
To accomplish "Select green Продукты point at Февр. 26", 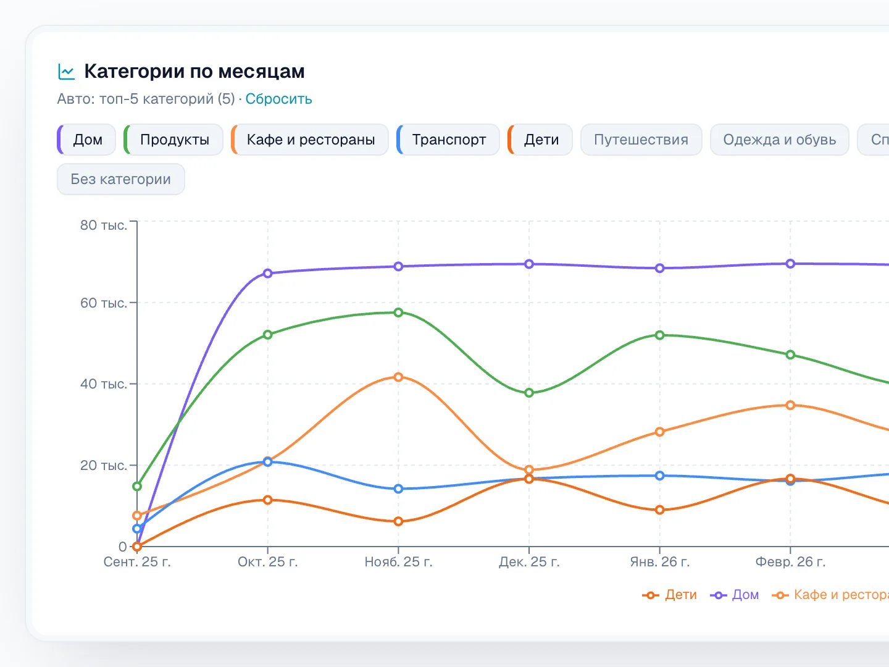I will [x=790, y=355].
